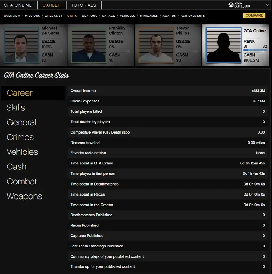Select Franklin Clinton's mugshot portrait

click(x=88, y=45)
